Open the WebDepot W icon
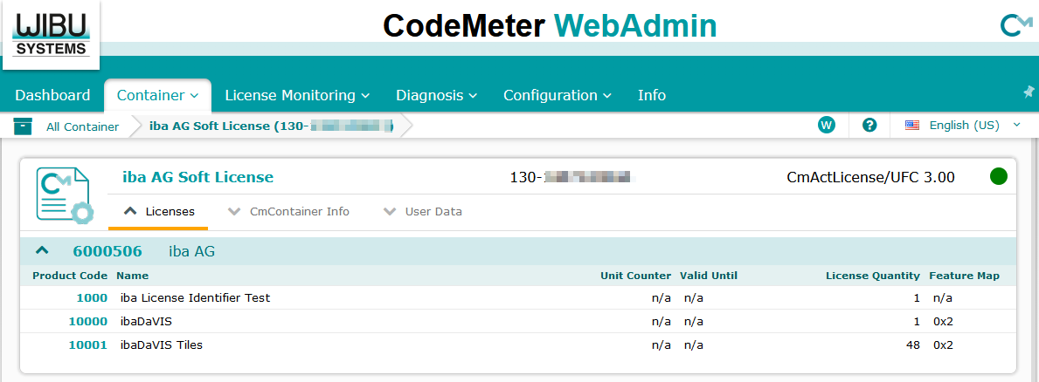The image size is (1039, 382). pos(827,125)
